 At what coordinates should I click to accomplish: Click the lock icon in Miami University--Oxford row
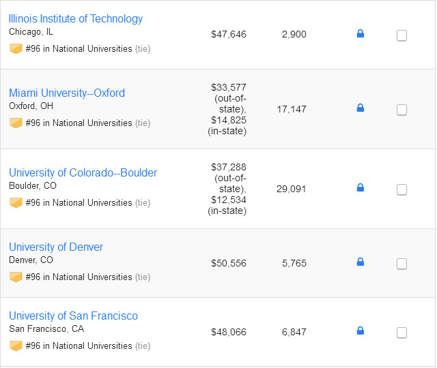click(361, 108)
